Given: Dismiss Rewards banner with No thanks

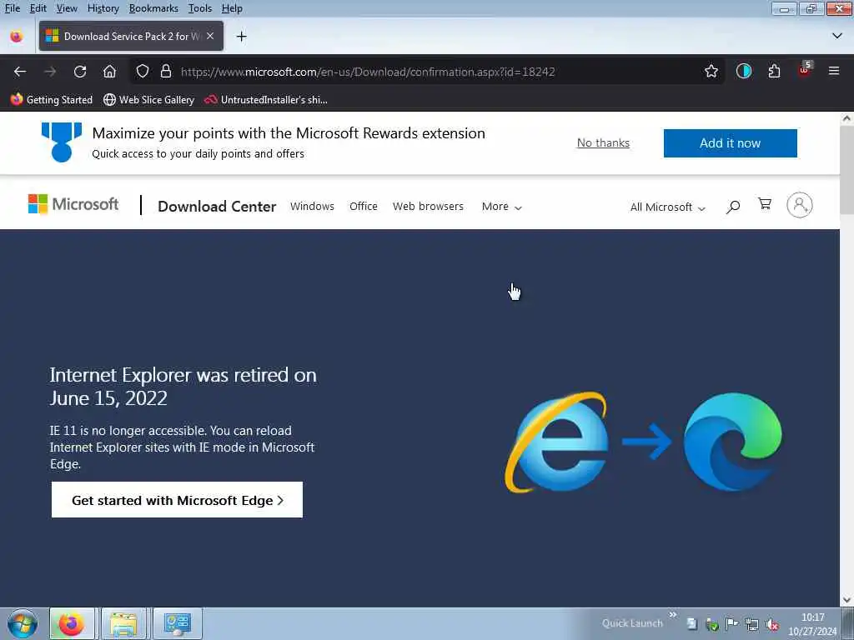Looking at the screenshot, I should 603,142.
